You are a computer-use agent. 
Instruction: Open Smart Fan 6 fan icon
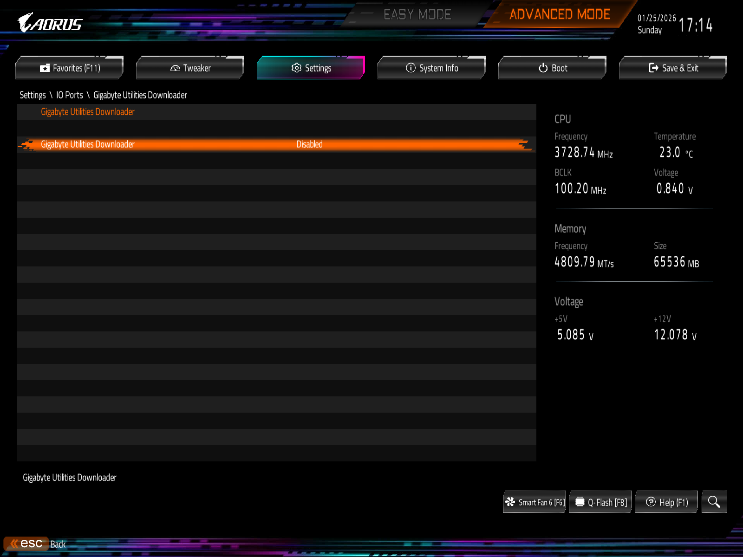(x=510, y=502)
